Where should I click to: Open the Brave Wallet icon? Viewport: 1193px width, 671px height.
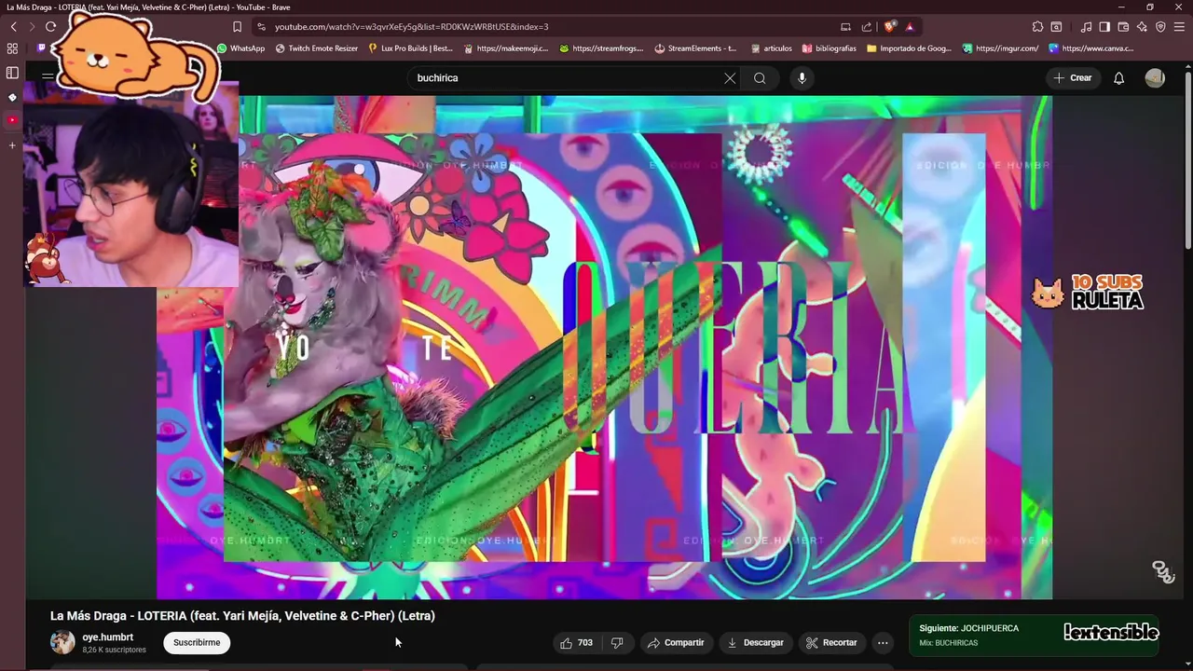1123,27
